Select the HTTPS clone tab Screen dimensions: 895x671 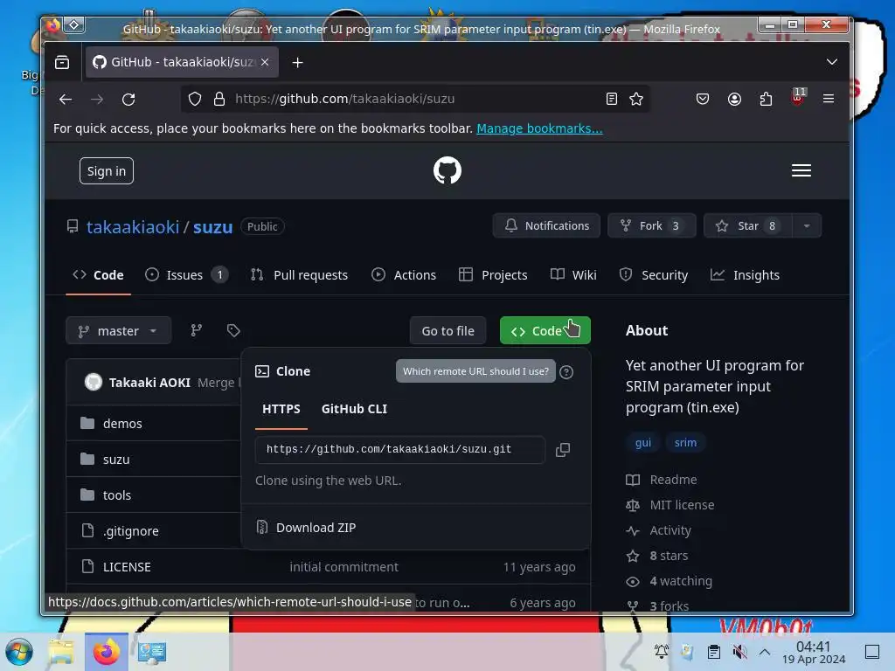point(281,409)
